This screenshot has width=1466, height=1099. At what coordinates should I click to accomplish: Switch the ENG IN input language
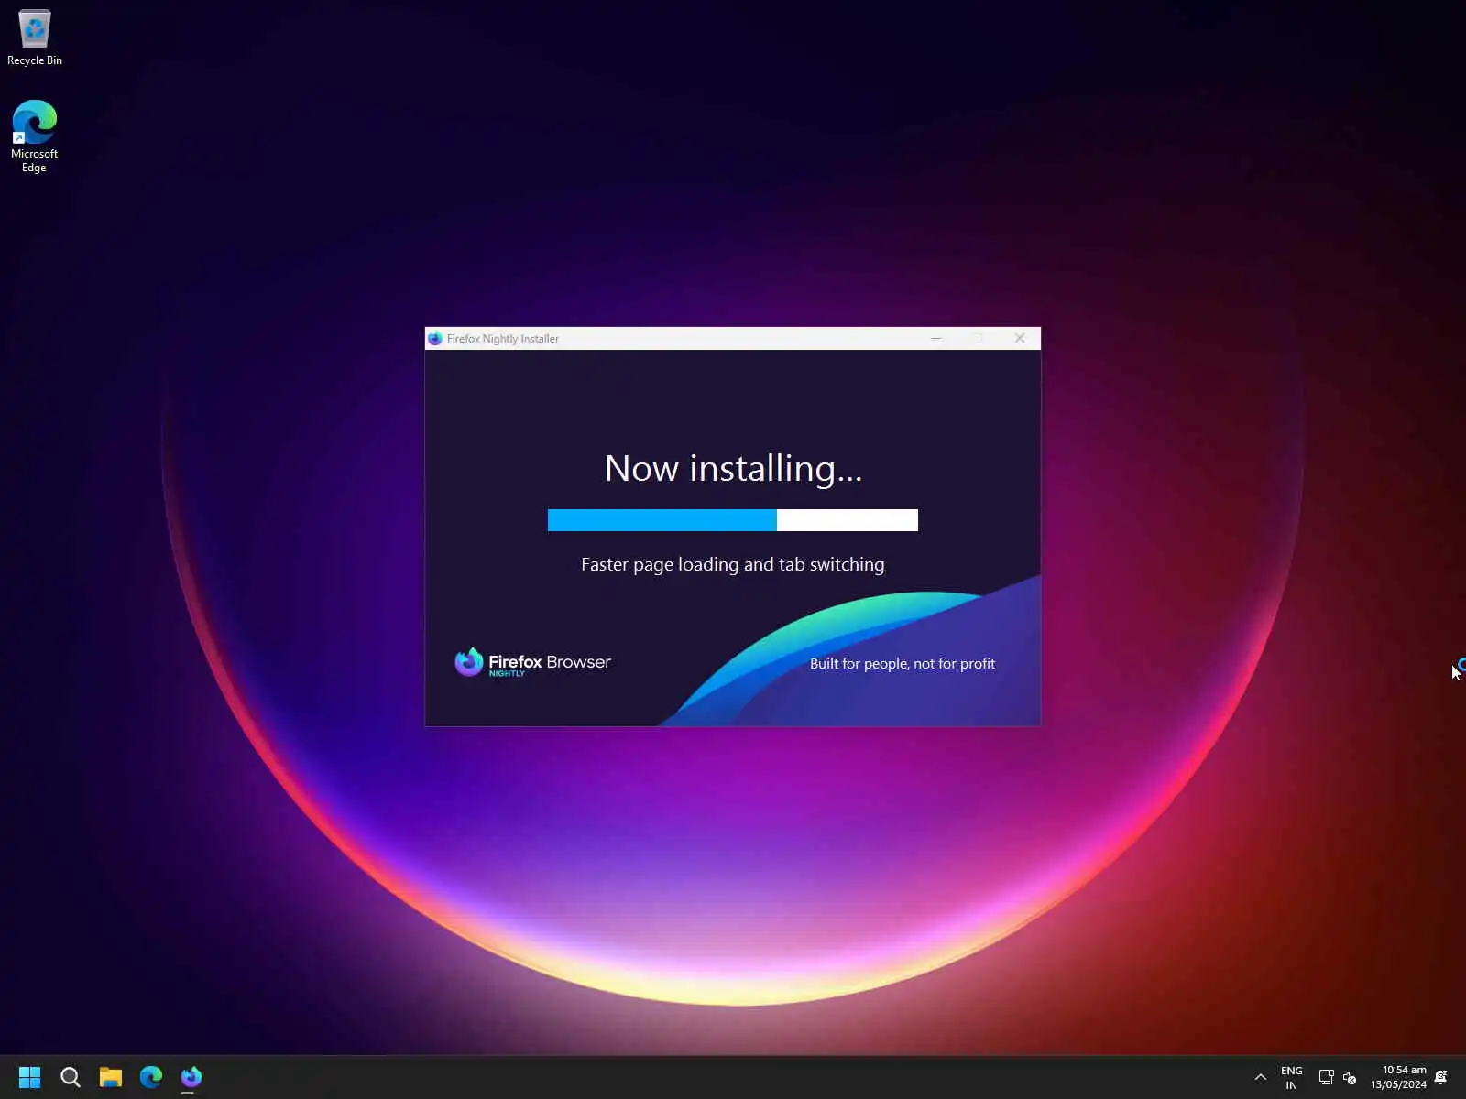[1292, 1077]
